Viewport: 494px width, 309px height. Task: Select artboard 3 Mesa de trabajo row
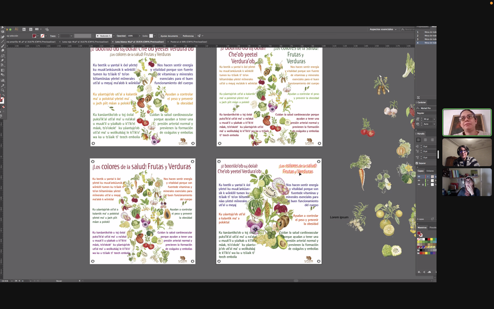426,39
